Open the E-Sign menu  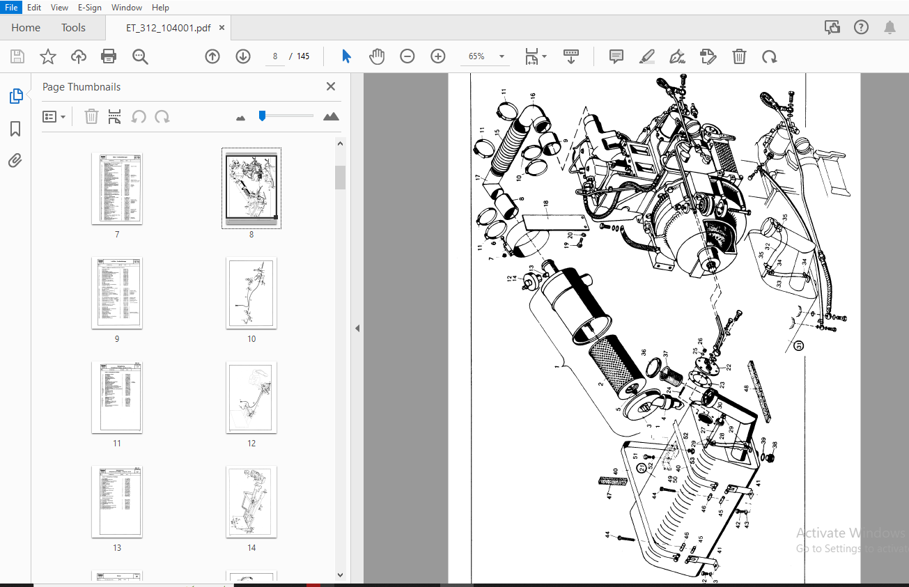[x=89, y=8]
